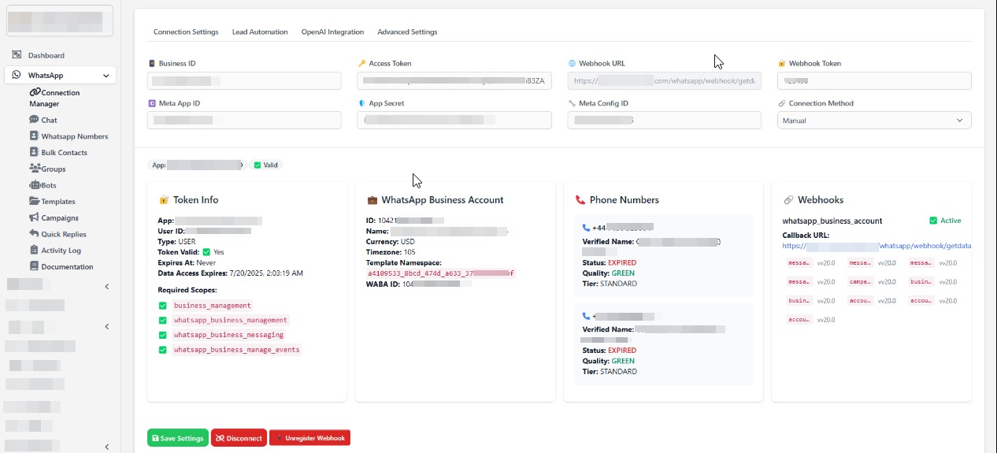Viewport: 997px width, 453px height.
Task: Click the Groups people icon
Action: [35, 169]
